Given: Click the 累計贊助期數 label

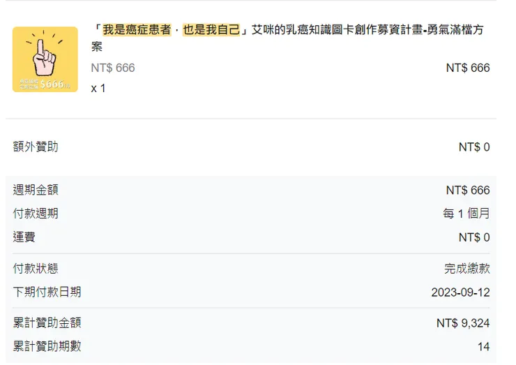Looking at the screenshot, I should point(47,346).
